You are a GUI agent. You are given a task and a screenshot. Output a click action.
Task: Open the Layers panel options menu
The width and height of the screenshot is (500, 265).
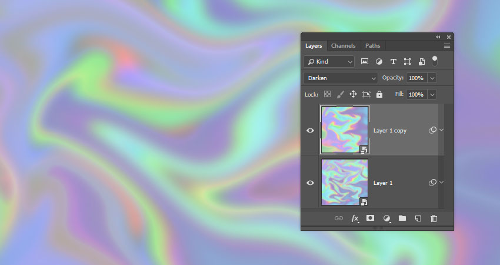click(x=447, y=46)
